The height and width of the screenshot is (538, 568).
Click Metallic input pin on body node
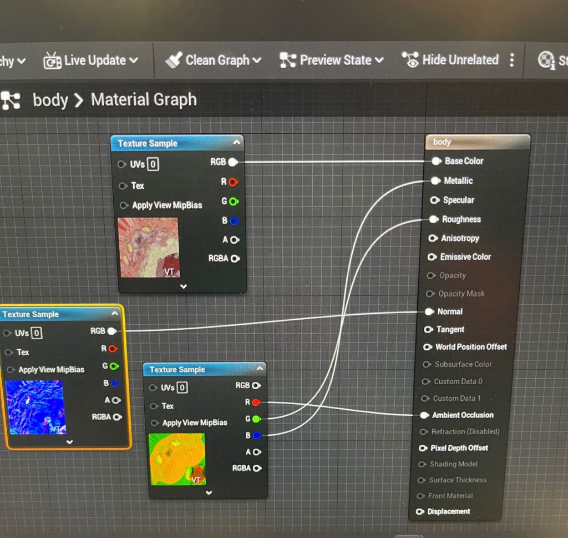click(x=435, y=180)
